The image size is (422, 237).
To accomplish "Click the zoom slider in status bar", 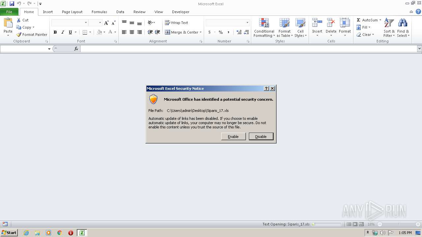I will click(399, 224).
